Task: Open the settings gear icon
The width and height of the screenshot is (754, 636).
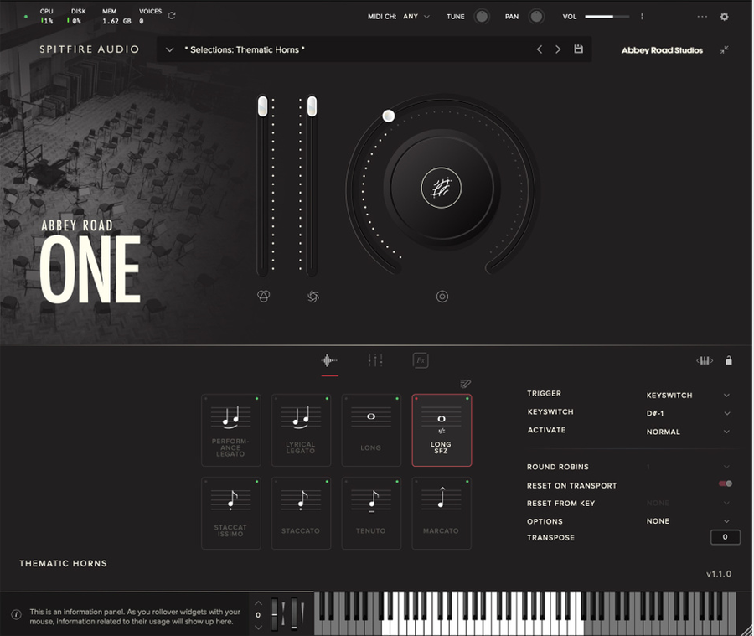Action: click(x=724, y=17)
